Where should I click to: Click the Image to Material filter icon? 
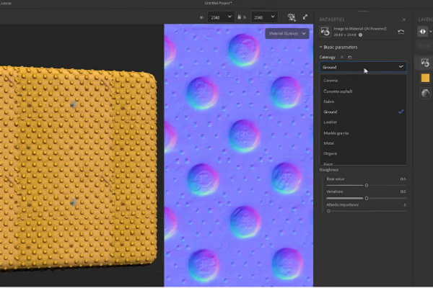tap(325, 32)
